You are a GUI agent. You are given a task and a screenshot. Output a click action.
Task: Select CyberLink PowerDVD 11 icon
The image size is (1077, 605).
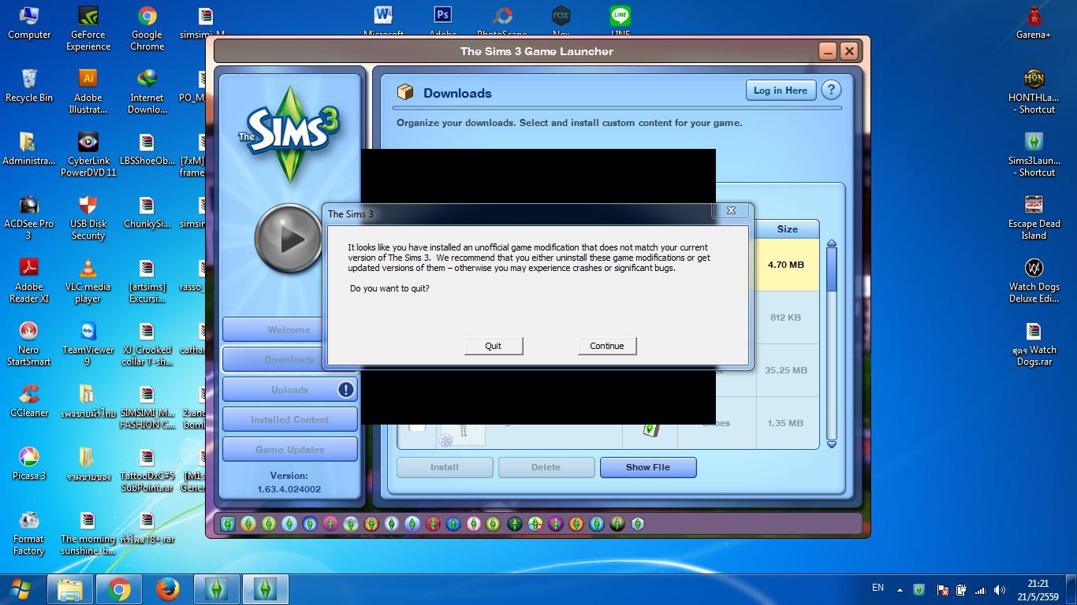point(88,154)
